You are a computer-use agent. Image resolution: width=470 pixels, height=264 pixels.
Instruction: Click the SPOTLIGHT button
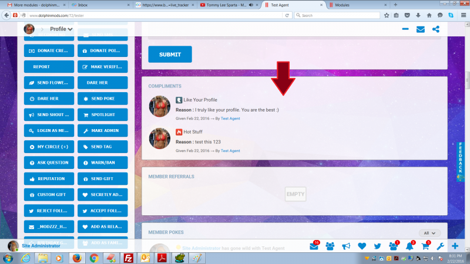[102, 114]
